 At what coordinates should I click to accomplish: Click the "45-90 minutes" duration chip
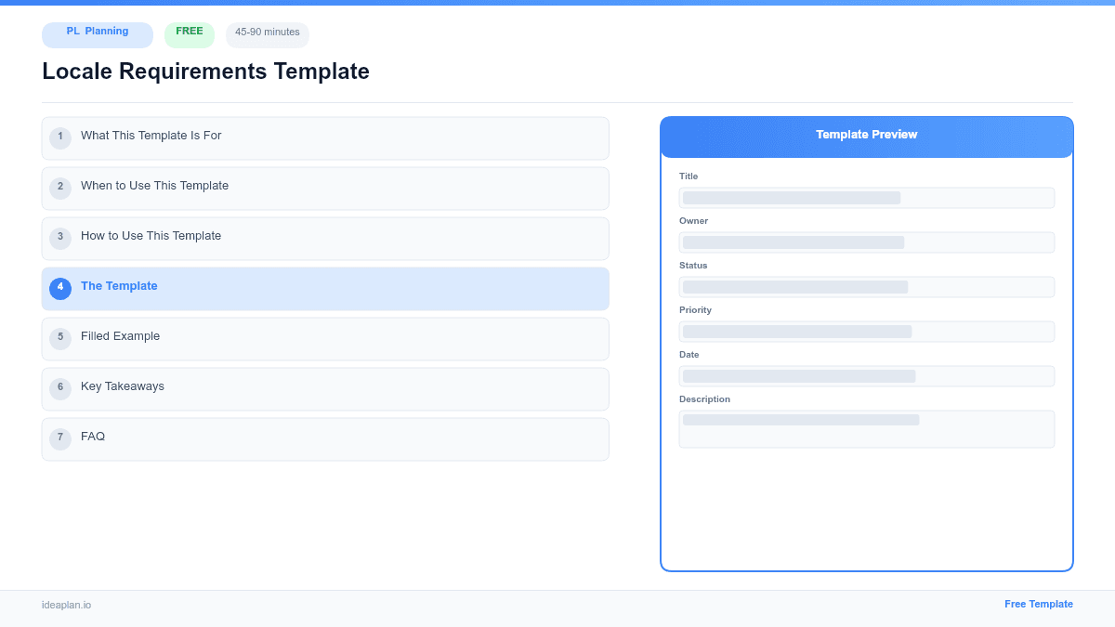click(x=267, y=33)
